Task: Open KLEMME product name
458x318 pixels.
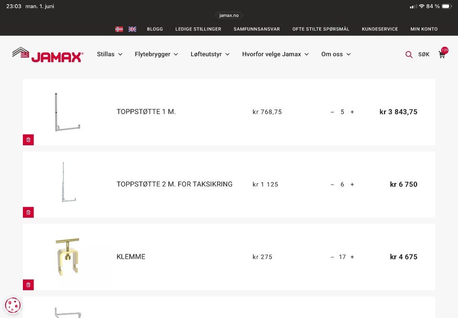Action: (131, 256)
